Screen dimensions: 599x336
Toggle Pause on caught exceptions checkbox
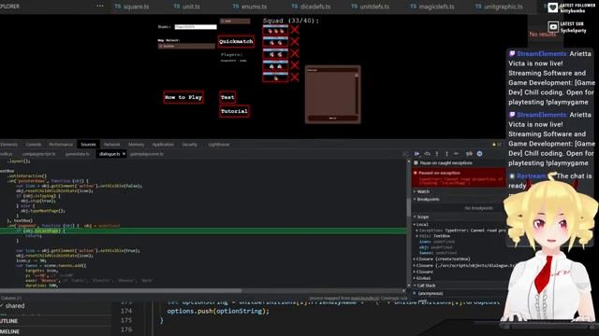416,163
